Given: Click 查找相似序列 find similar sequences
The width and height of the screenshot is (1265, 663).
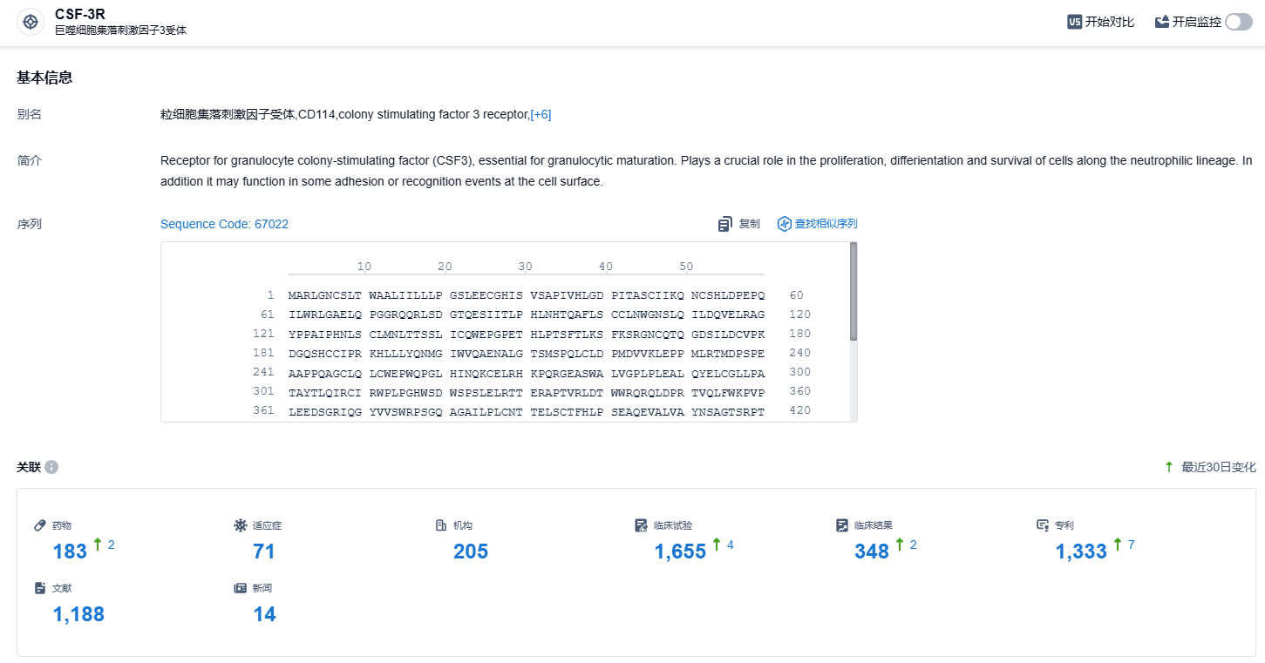Looking at the screenshot, I should tap(817, 224).
